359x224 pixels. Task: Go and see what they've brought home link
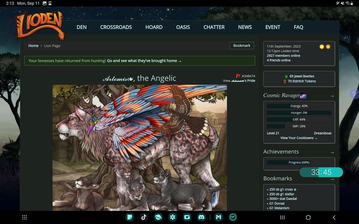[144, 61]
